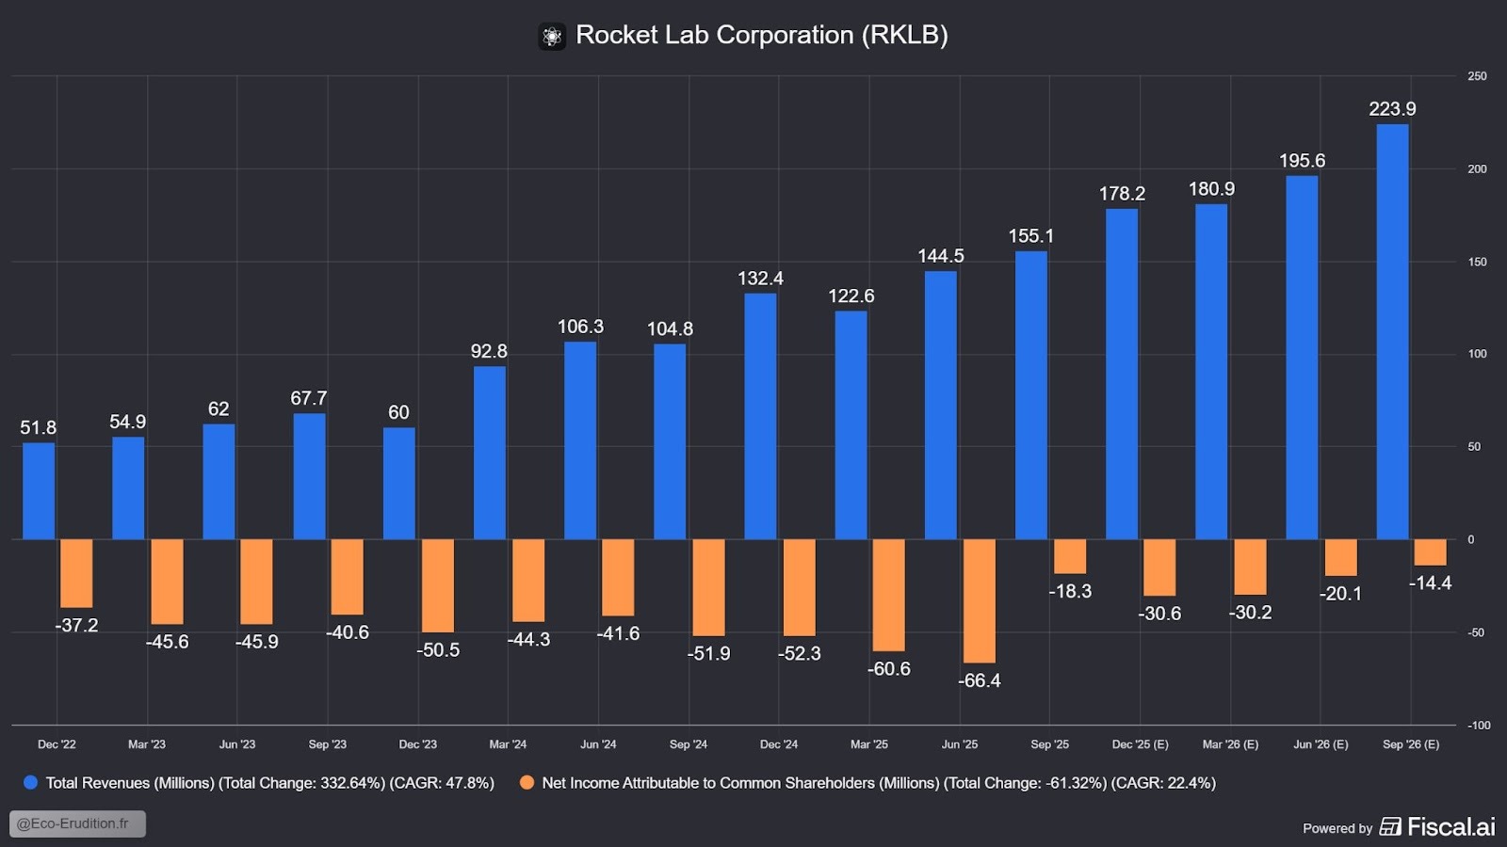Click the -100 tick on the y-axis
This screenshot has height=847, width=1507.
[1479, 726]
